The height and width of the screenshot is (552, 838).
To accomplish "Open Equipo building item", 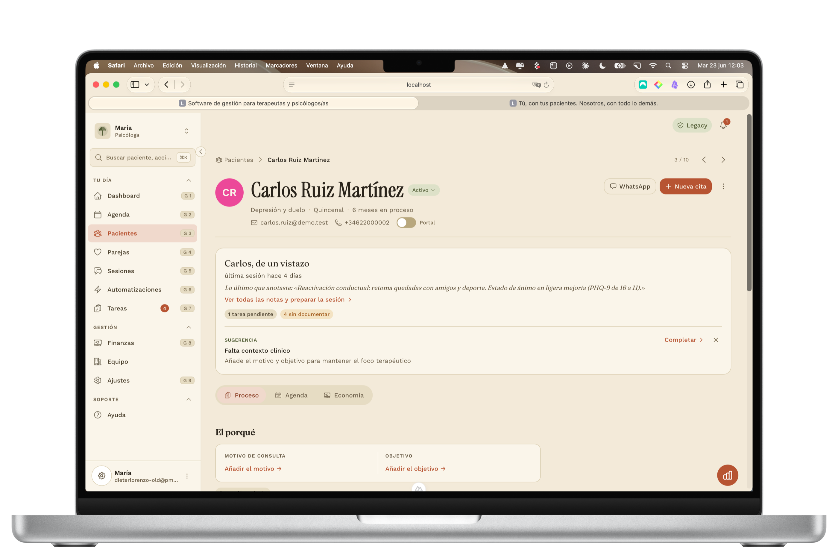I will 142,361.
